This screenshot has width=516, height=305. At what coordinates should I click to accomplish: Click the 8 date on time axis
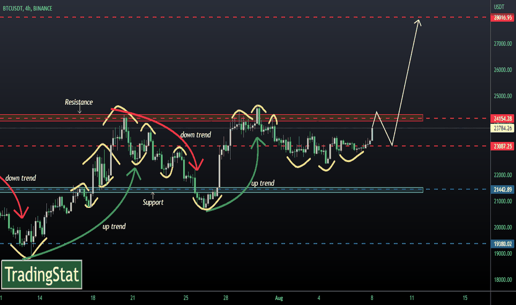point(372,298)
